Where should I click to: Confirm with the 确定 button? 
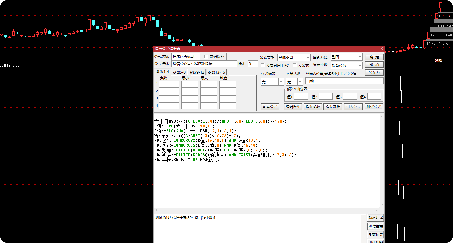click(374, 57)
